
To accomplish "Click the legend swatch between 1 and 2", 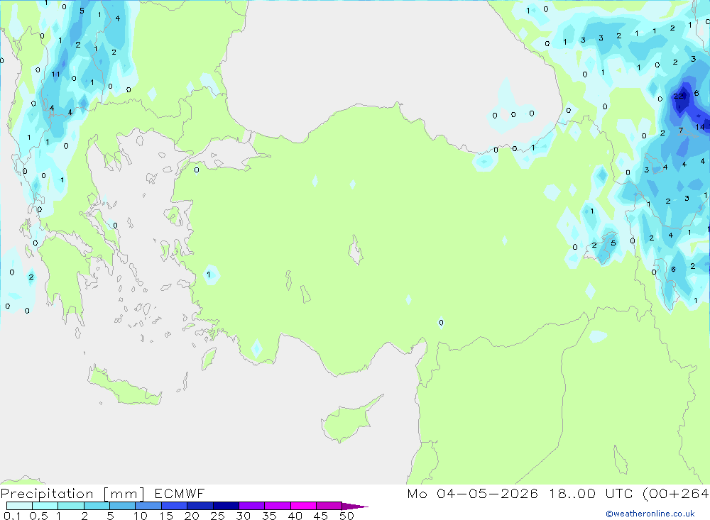I will click(x=71, y=506).
